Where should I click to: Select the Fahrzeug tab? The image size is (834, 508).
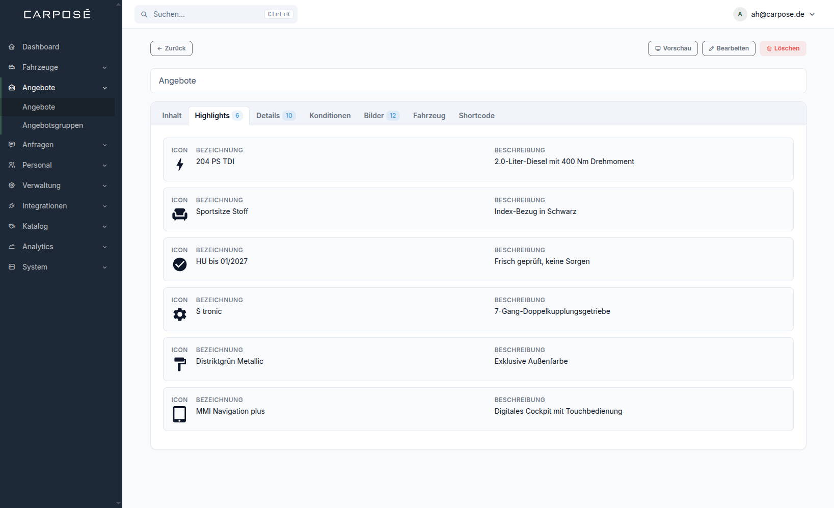pyautogui.click(x=429, y=116)
